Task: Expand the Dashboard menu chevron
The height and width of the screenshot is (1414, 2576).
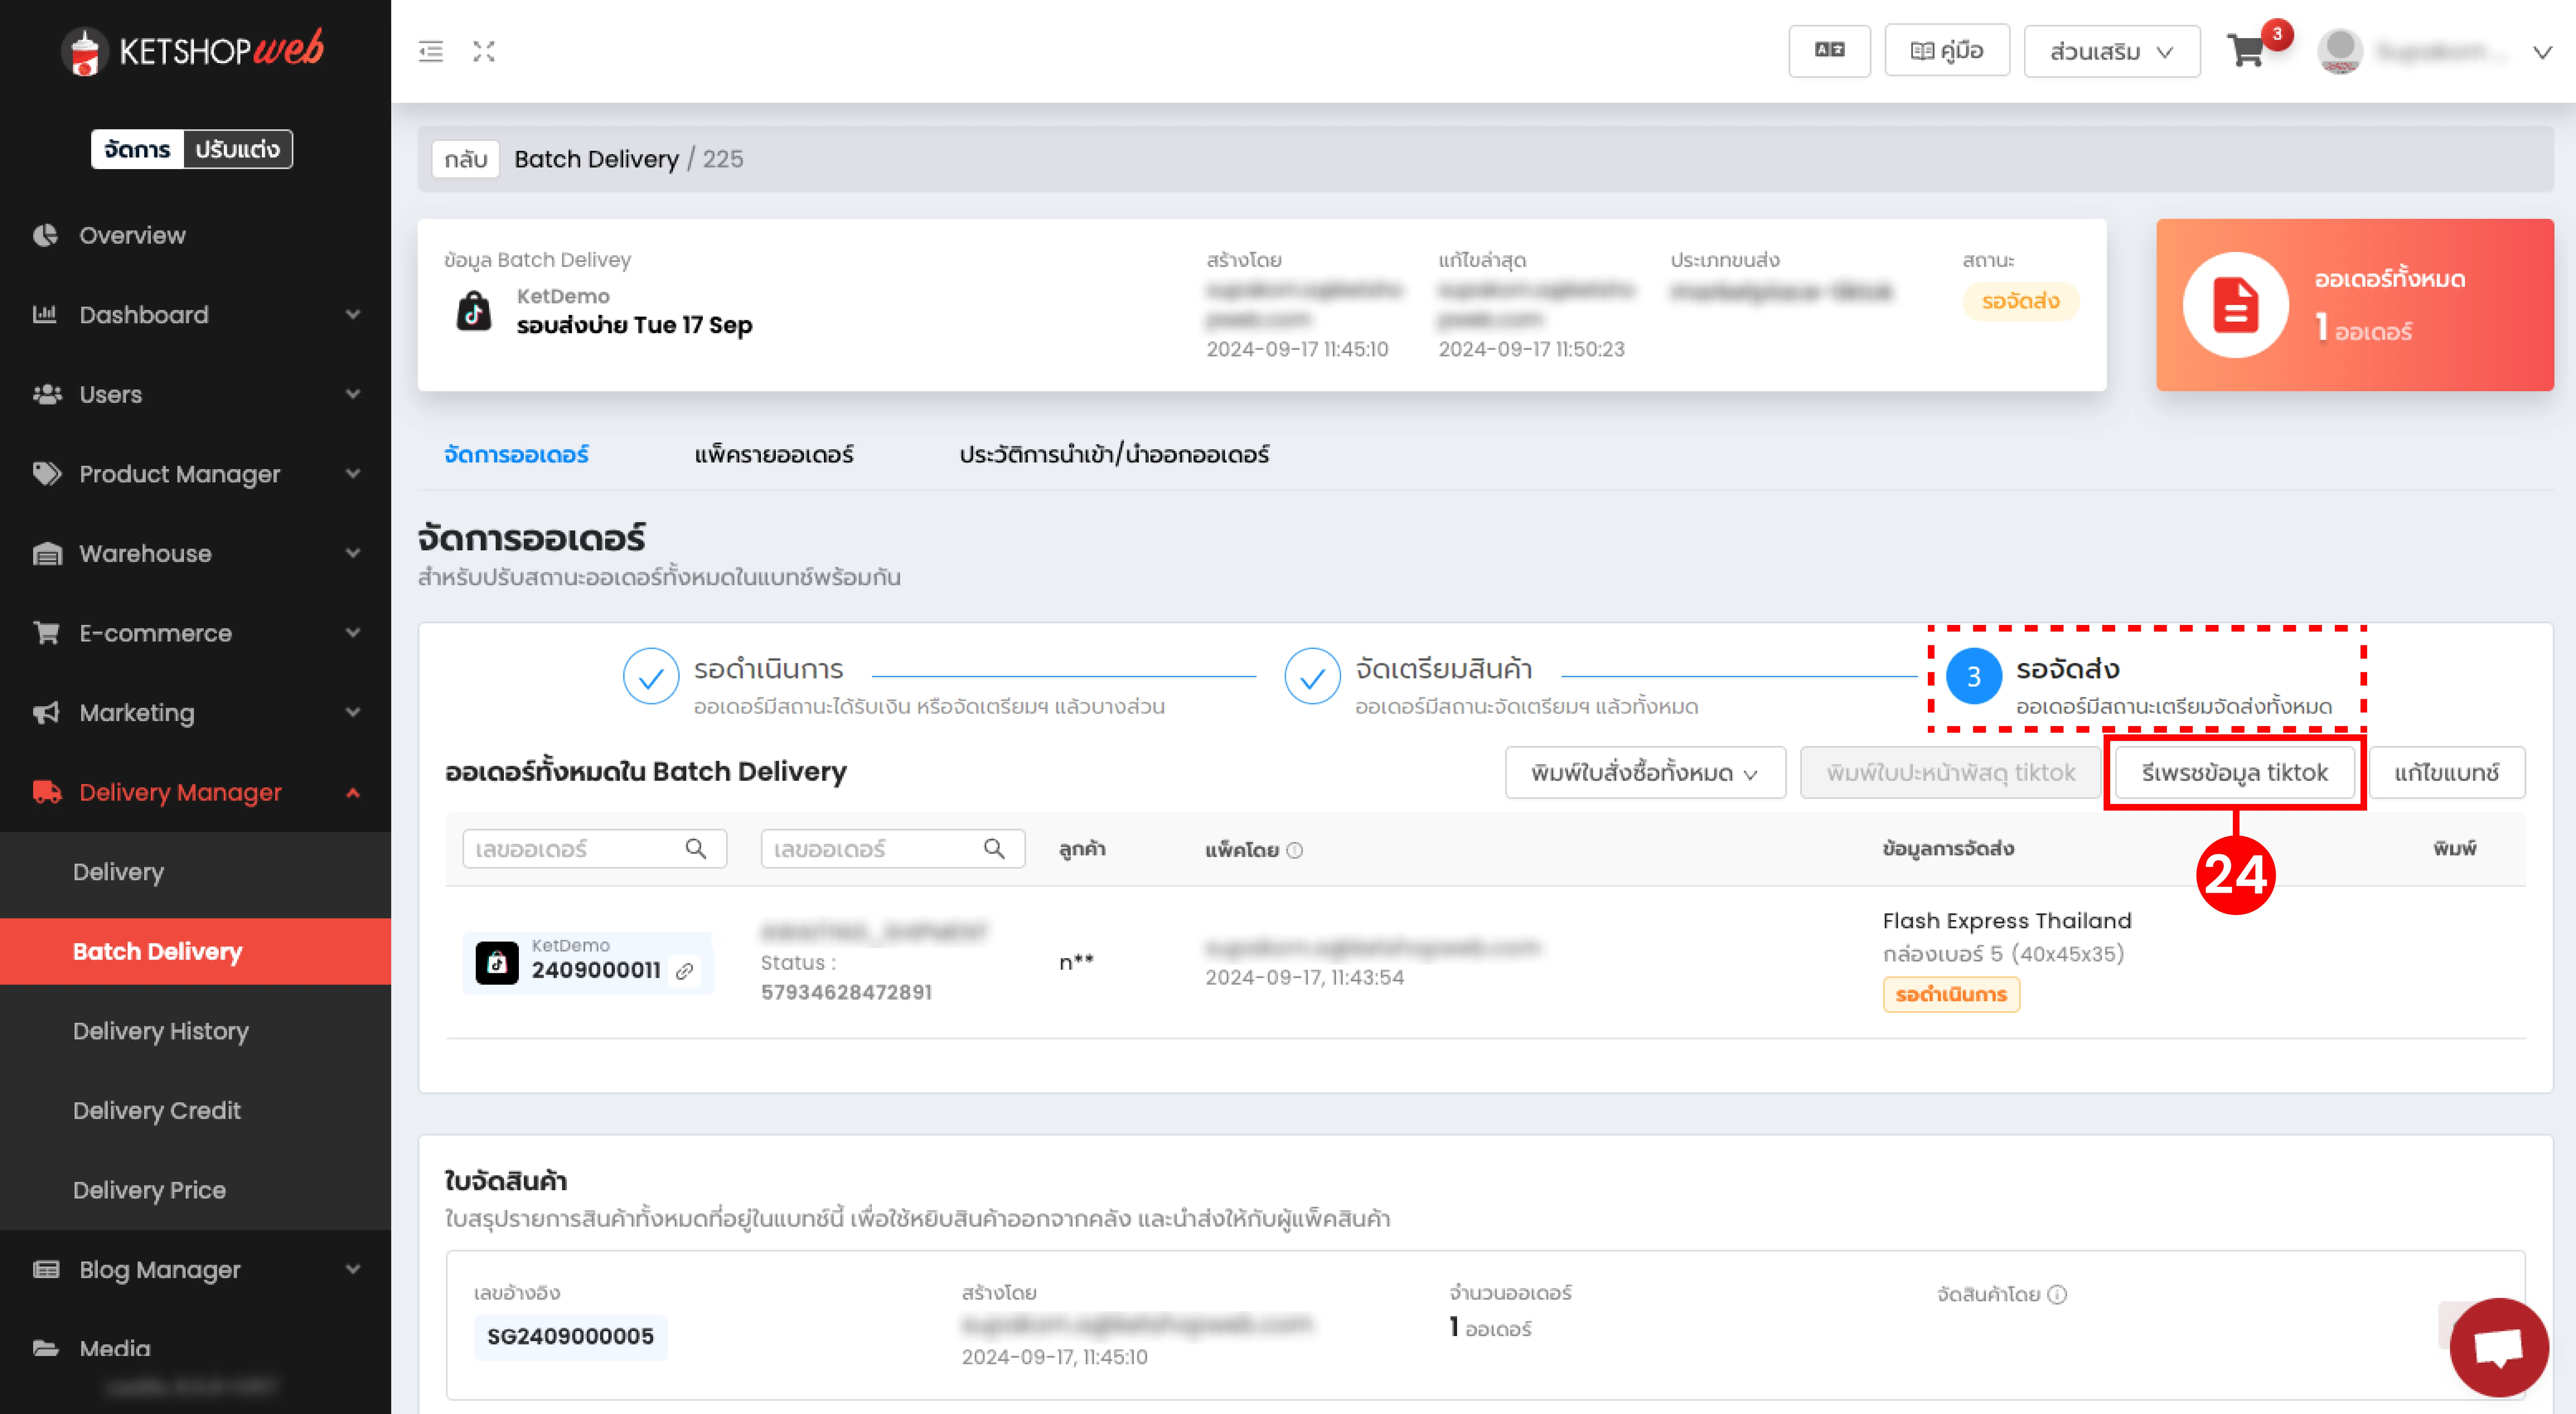Action: coord(353,314)
